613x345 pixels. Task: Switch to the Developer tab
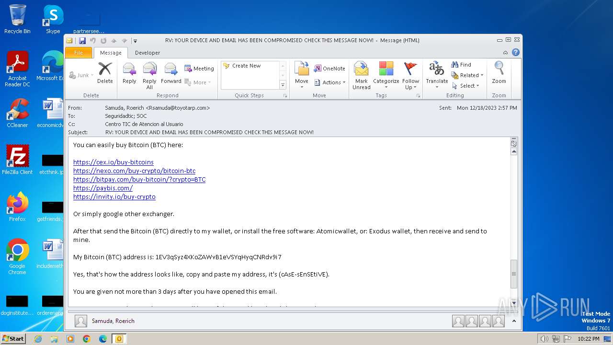click(x=148, y=53)
